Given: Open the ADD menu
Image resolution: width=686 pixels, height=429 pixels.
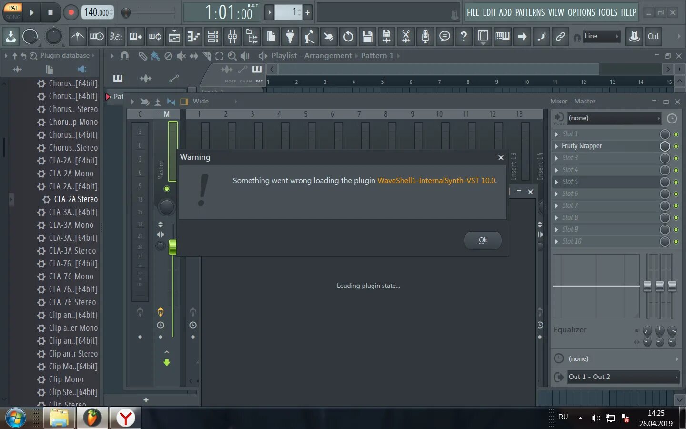Looking at the screenshot, I should coord(505,12).
